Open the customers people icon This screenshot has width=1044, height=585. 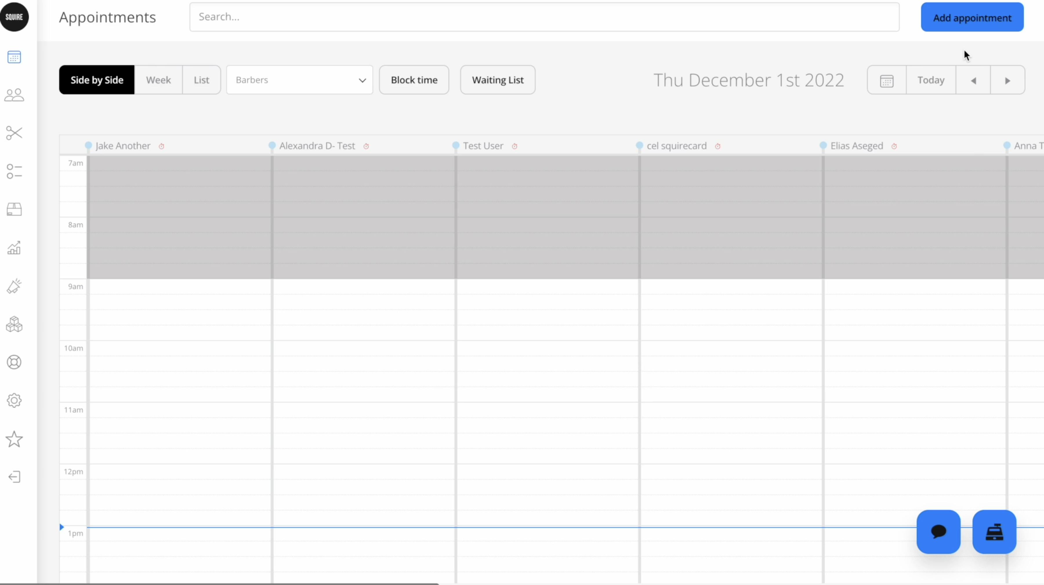coord(14,95)
